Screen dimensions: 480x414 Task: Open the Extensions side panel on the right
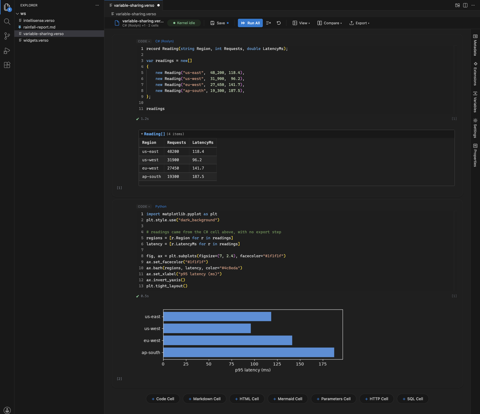(475, 74)
